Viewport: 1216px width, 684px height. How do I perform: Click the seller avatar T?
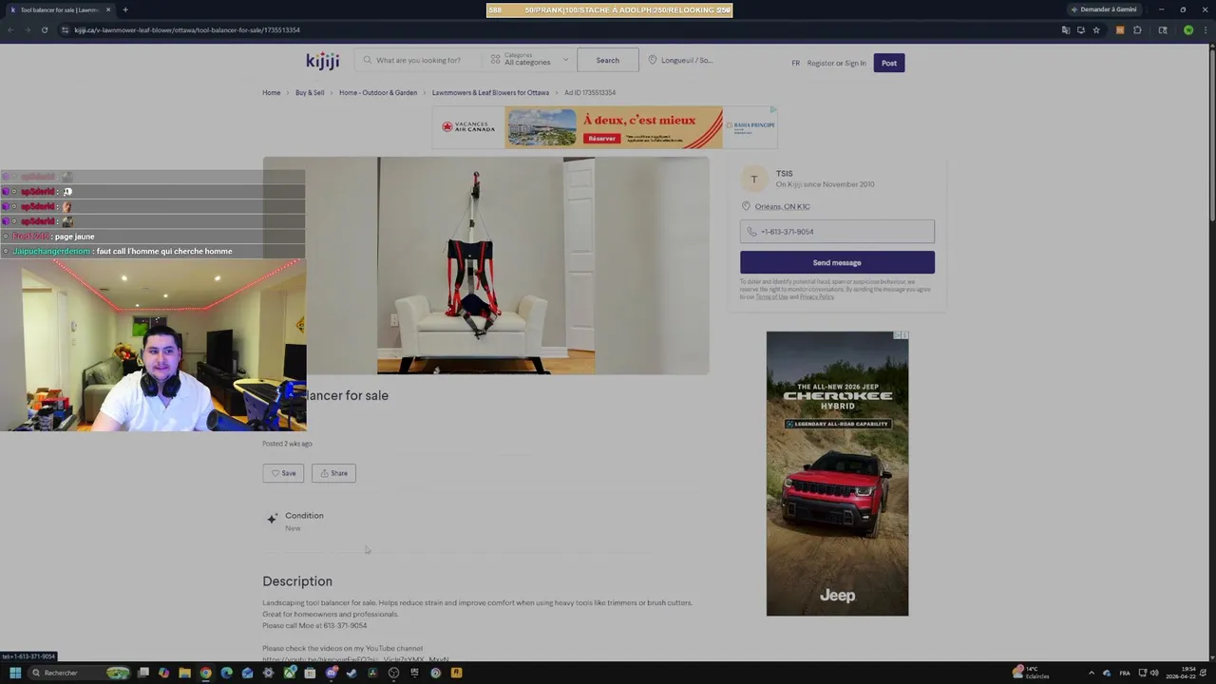click(754, 179)
